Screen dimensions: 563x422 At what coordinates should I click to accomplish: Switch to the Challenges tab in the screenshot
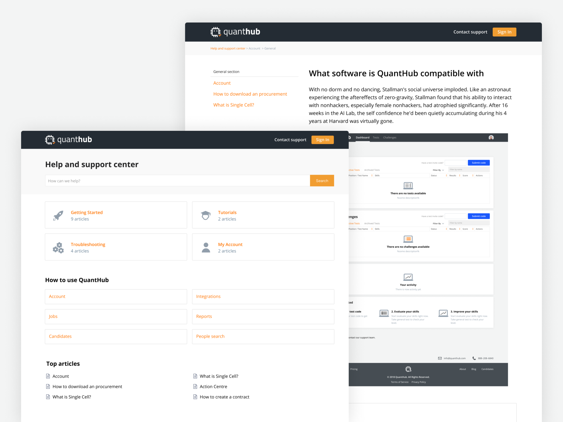(390, 138)
